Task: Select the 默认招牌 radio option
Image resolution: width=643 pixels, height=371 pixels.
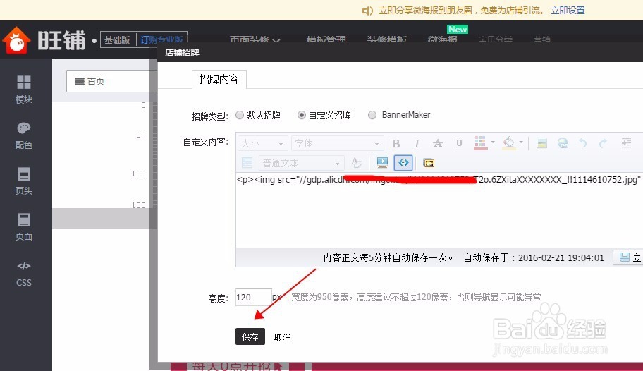Action: (x=240, y=116)
